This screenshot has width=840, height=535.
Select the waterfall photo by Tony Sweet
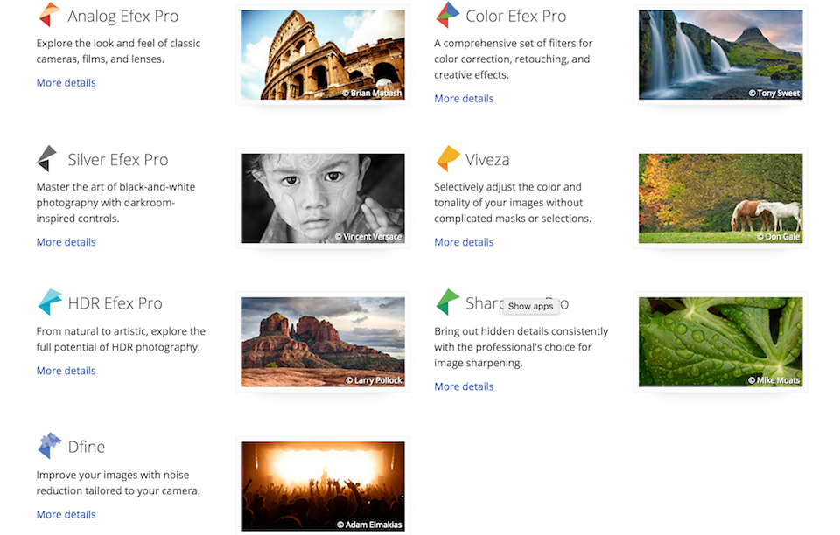(x=720, y=54)
